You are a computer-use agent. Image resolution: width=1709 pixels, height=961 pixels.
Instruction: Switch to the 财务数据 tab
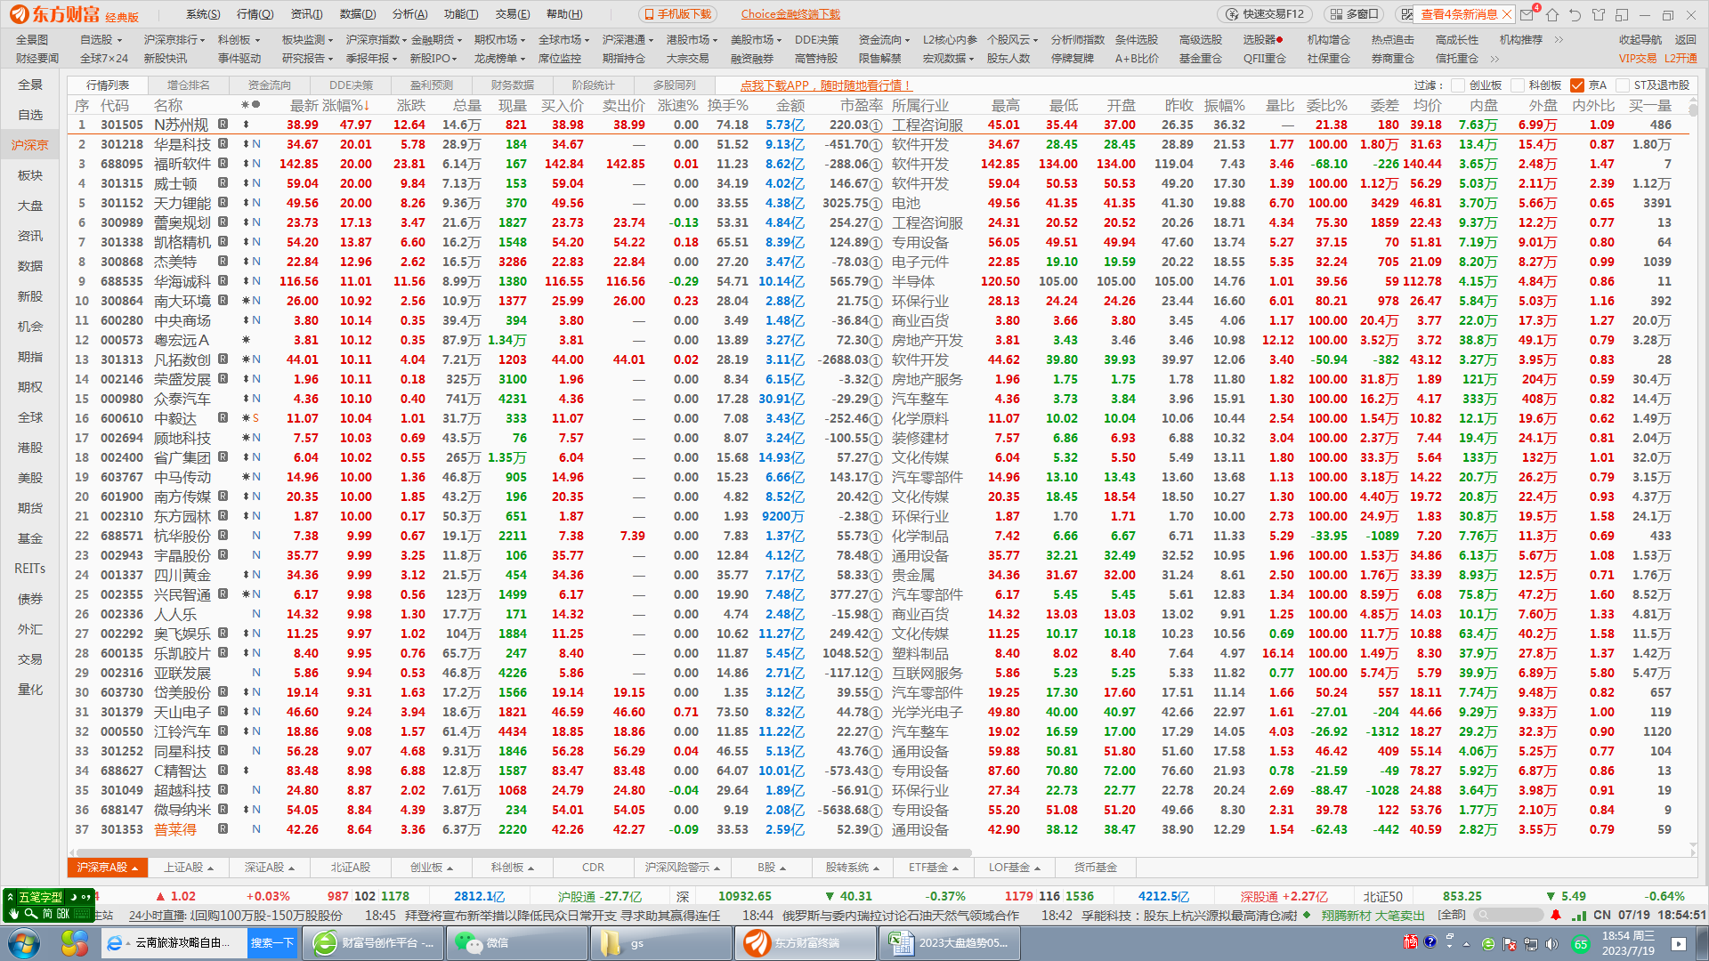[513, 85]
